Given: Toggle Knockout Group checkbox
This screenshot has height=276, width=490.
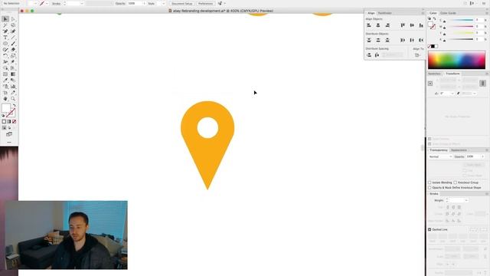Looking at the screenshot, I should coord(456,182).
